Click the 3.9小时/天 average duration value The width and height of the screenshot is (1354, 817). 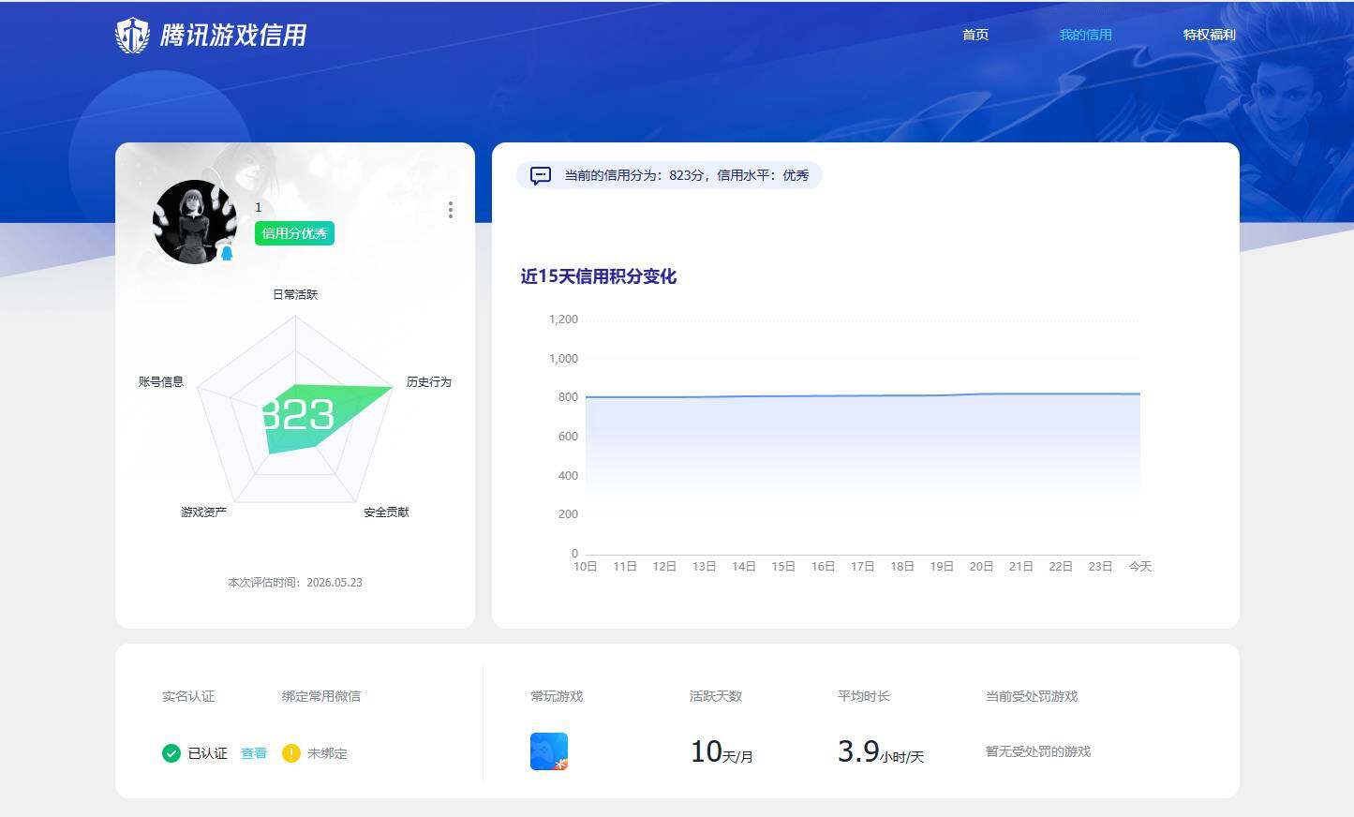click(x=881, y=751)
